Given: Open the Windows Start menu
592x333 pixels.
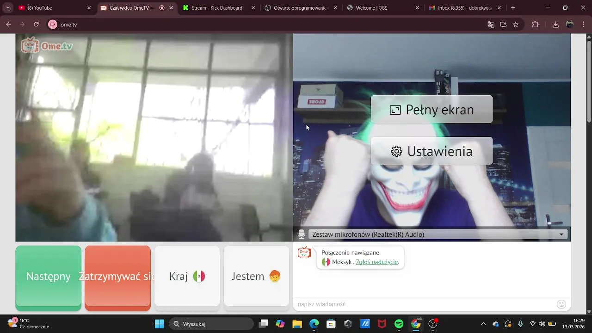Looking at the screenshot, I should click(x=160, y=324).
